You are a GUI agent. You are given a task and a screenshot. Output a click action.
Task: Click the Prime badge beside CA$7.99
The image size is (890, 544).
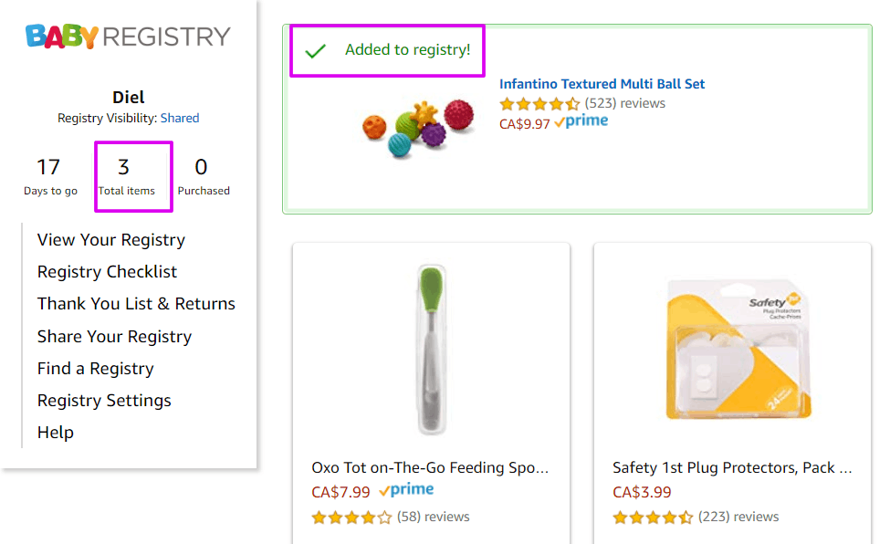[406, 491]
